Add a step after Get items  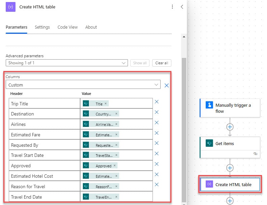(230, 168)
